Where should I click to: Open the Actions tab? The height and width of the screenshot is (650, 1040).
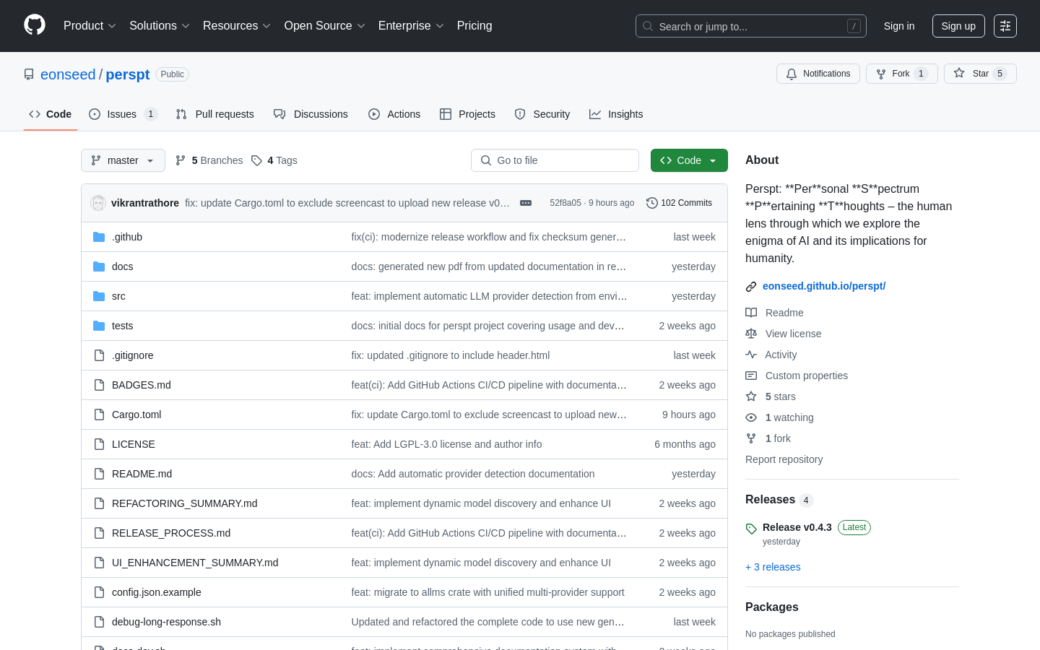(x=394, y=114)
